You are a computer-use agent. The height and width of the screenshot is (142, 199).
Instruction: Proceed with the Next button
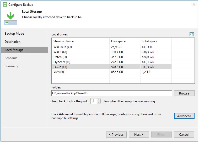point(139,134)
